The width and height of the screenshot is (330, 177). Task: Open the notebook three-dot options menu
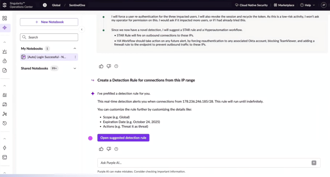pos(75,57)
